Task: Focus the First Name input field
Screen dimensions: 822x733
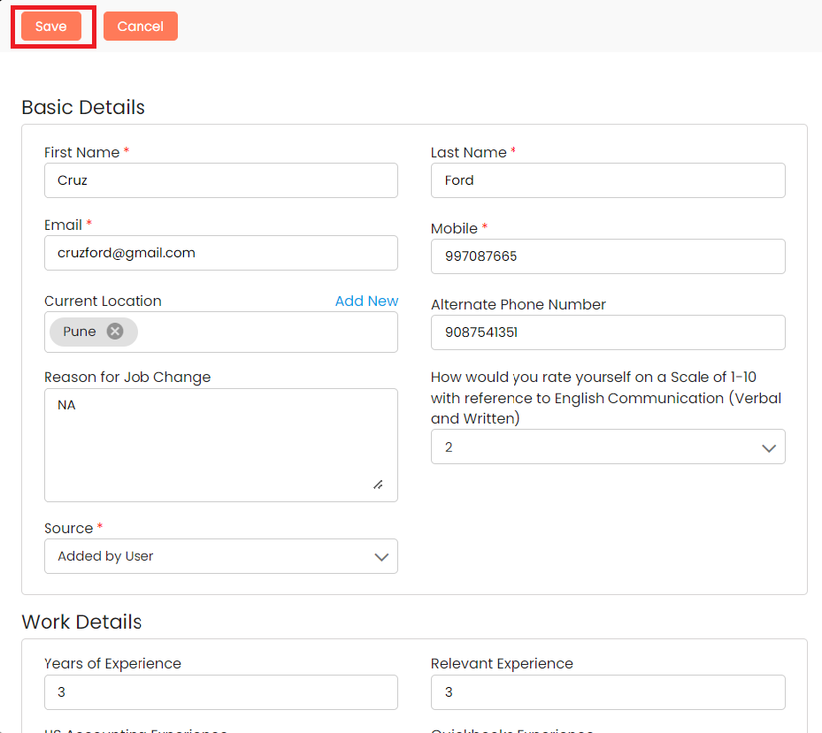Action: click(220, 180)
